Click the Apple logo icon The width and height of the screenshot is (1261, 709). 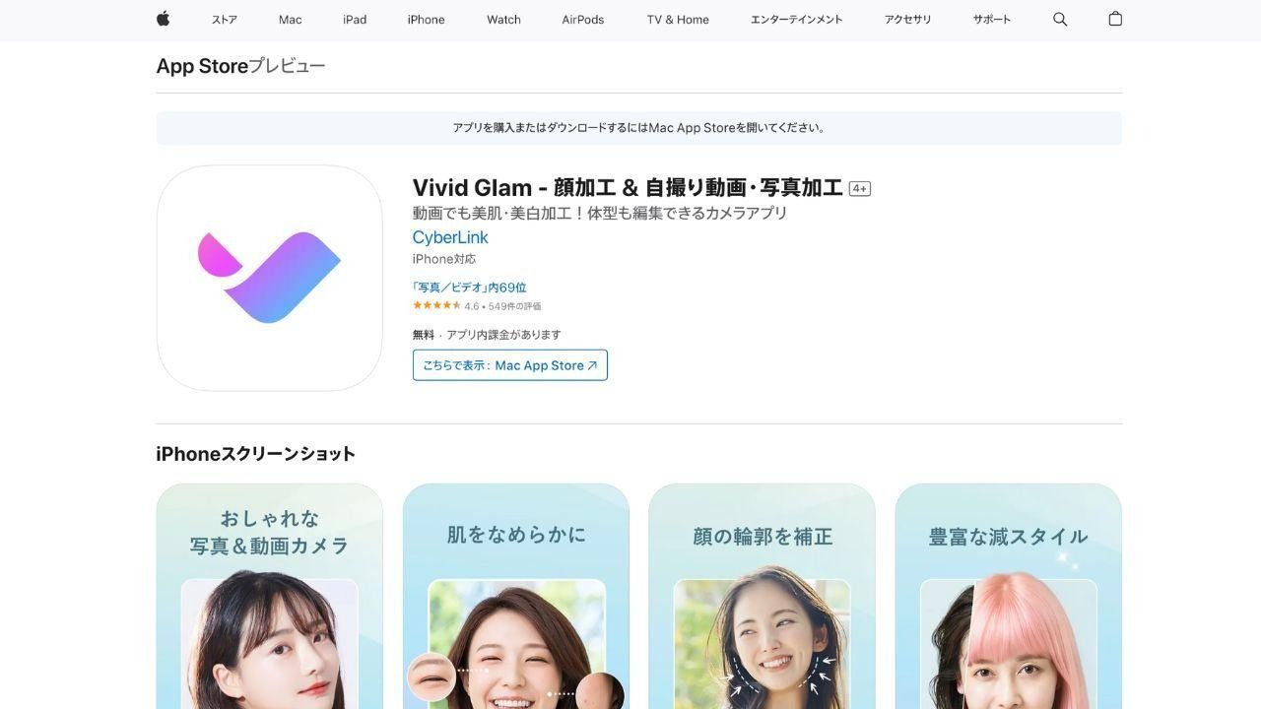[164, 19]
